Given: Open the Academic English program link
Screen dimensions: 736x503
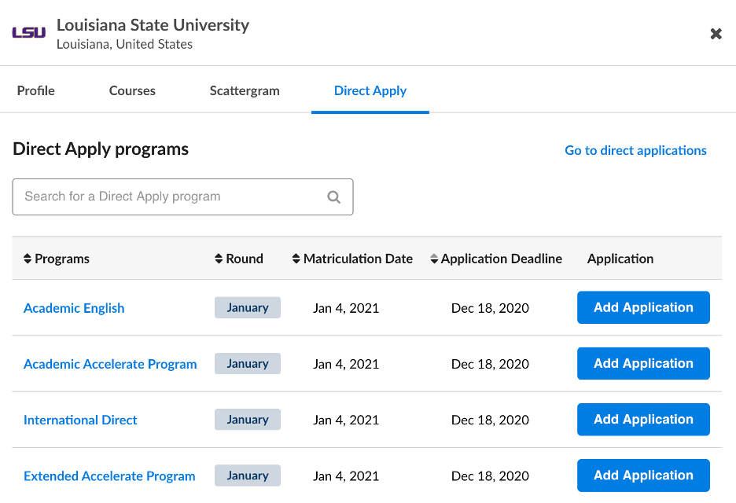Looking at the screenshot, I should coord(74,308).
